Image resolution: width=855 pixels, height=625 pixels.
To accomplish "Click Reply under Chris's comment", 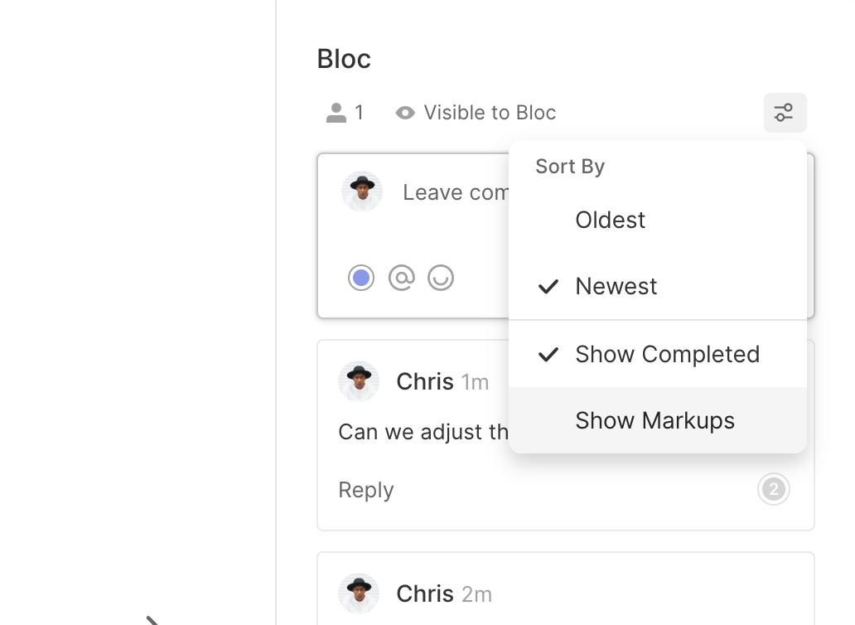I will 365,490.
